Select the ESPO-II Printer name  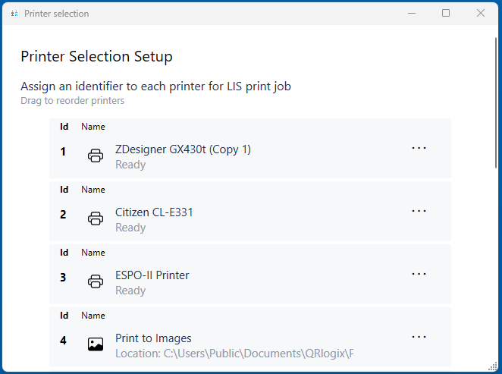tap(152, 275)
